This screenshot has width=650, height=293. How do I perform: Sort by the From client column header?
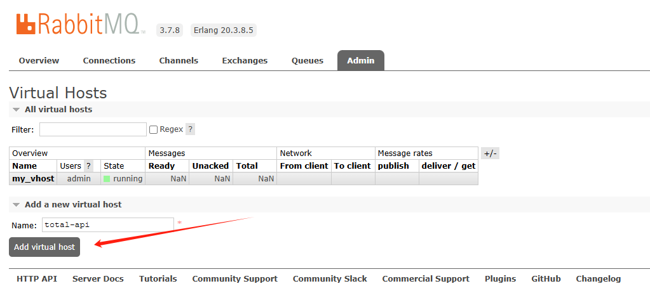[304, 166]
